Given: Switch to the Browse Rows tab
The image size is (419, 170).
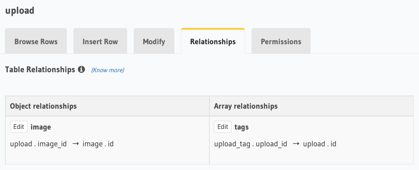Looking at the screenshot, I should [36, 41].
